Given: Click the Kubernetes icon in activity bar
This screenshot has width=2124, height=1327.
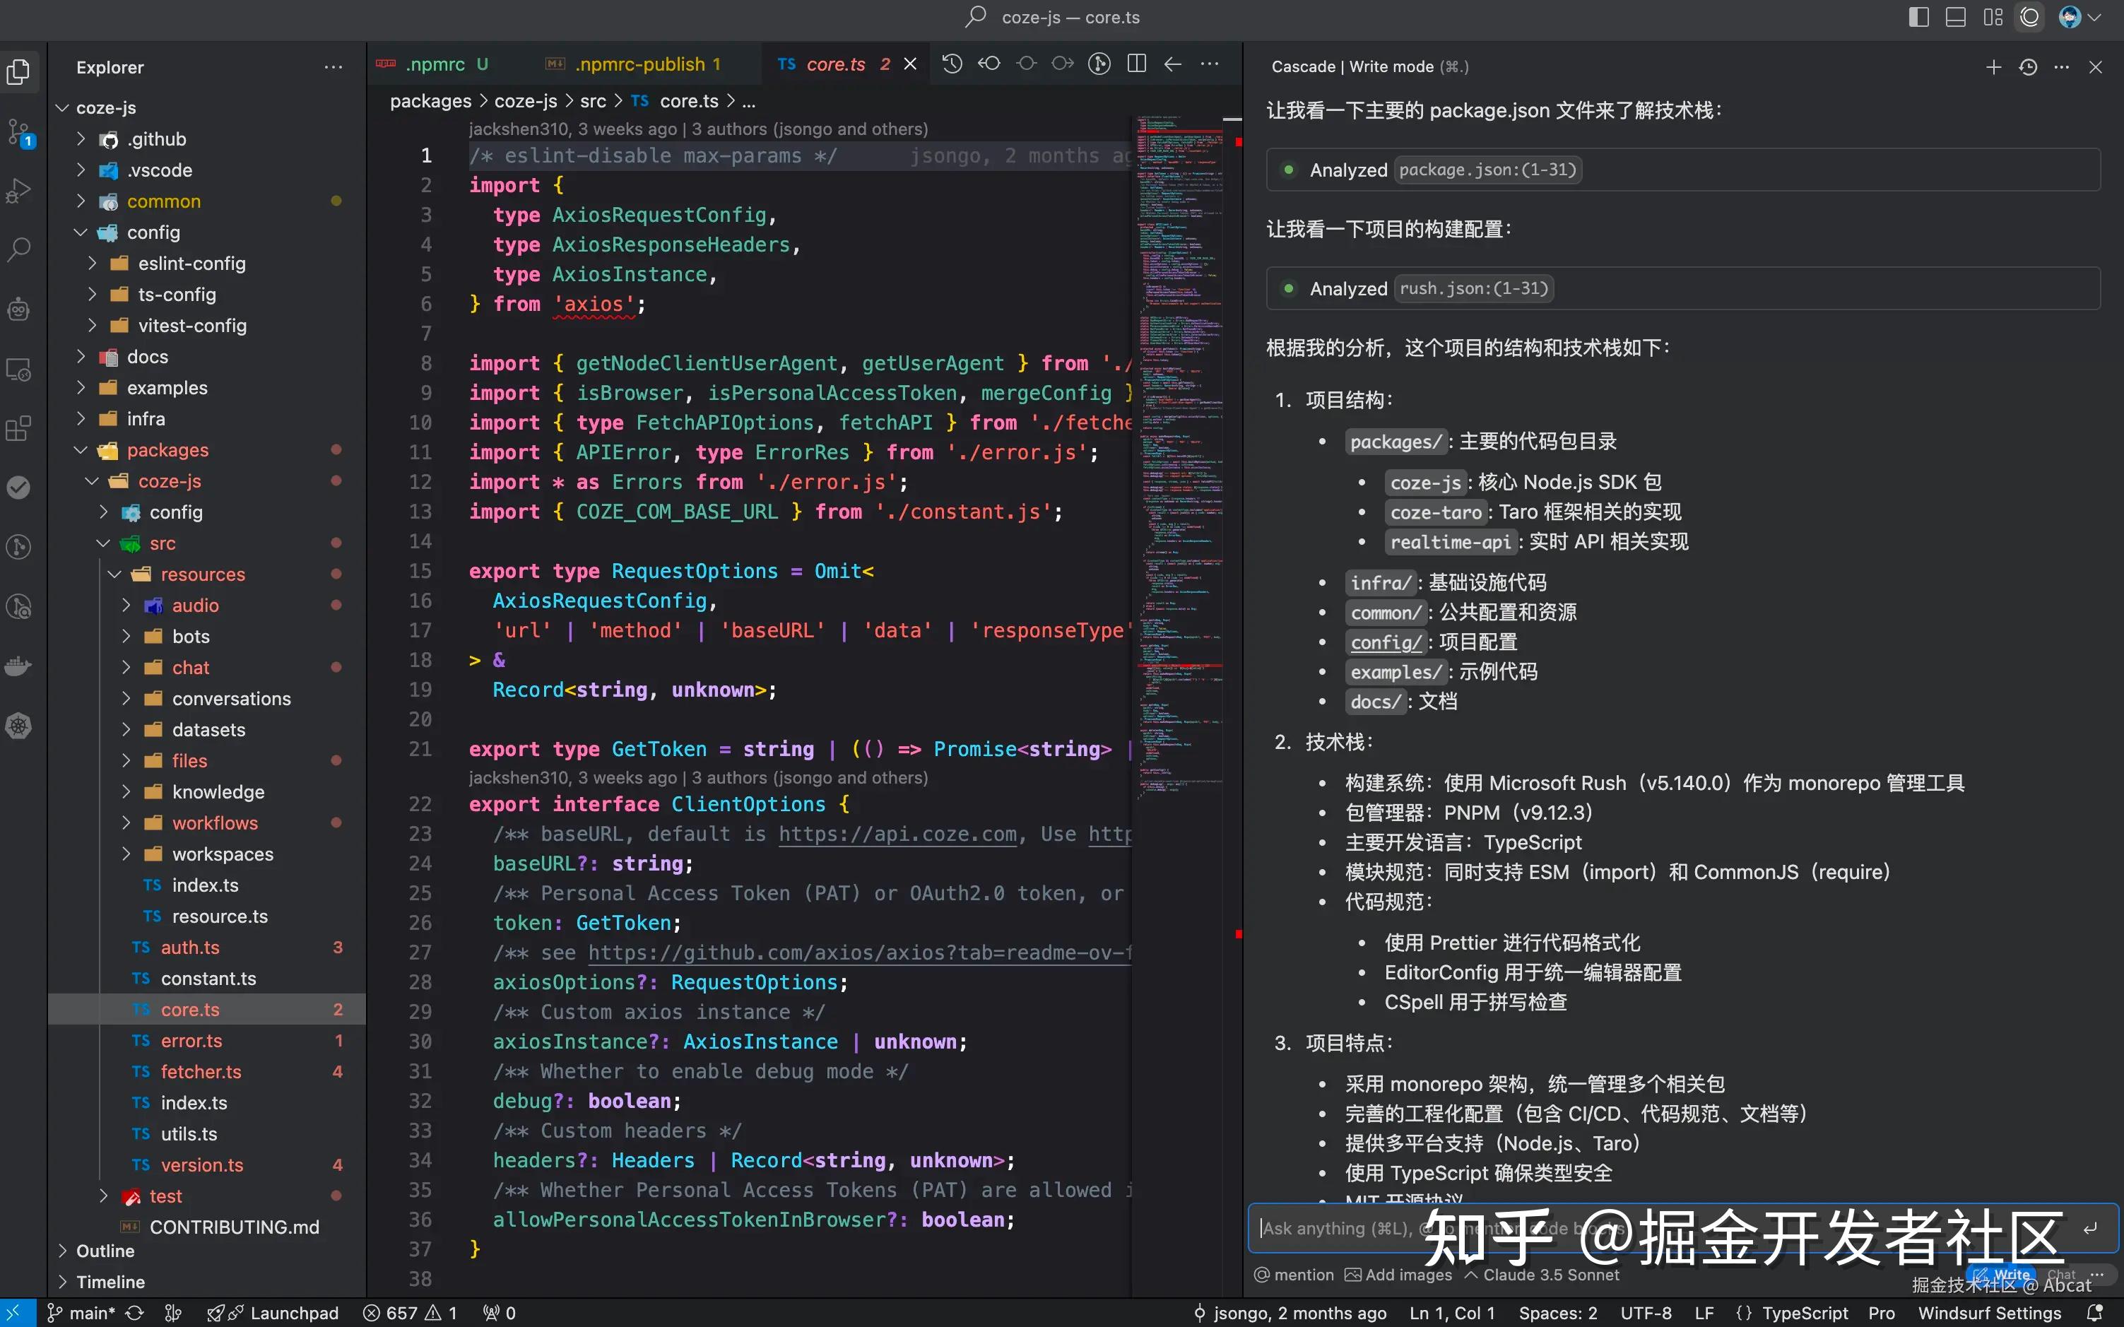Looking at the screenshot, I should tap(19, 726).
